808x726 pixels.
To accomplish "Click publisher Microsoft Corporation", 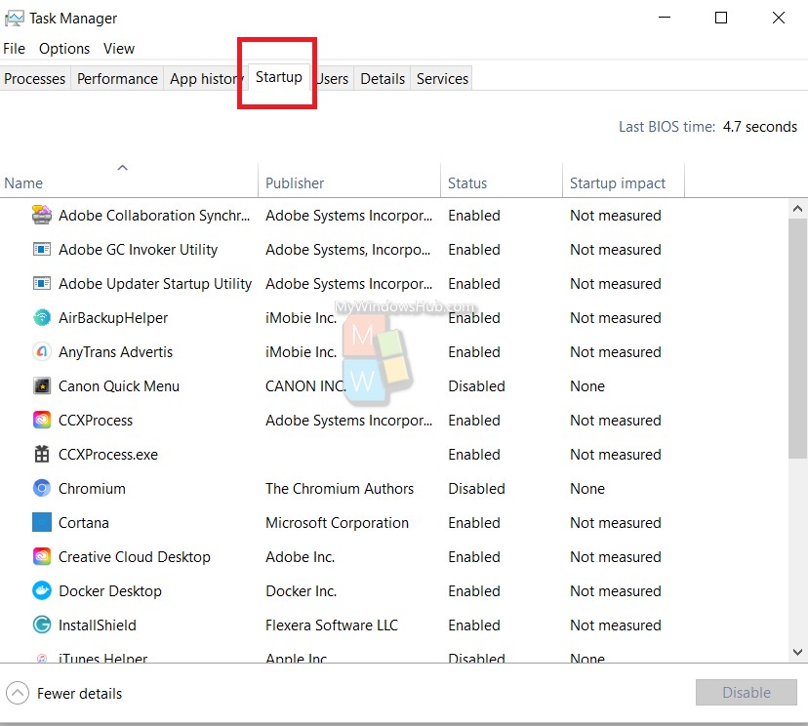I will click(337, 522).
